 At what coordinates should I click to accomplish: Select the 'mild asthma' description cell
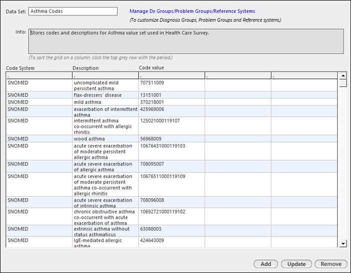[x=105, y=102]
